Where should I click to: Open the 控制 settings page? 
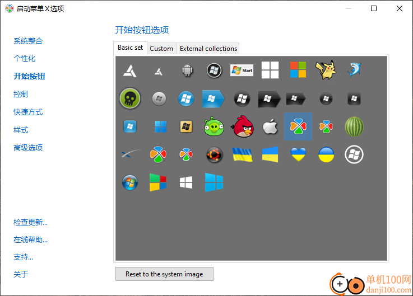point(21,94)
